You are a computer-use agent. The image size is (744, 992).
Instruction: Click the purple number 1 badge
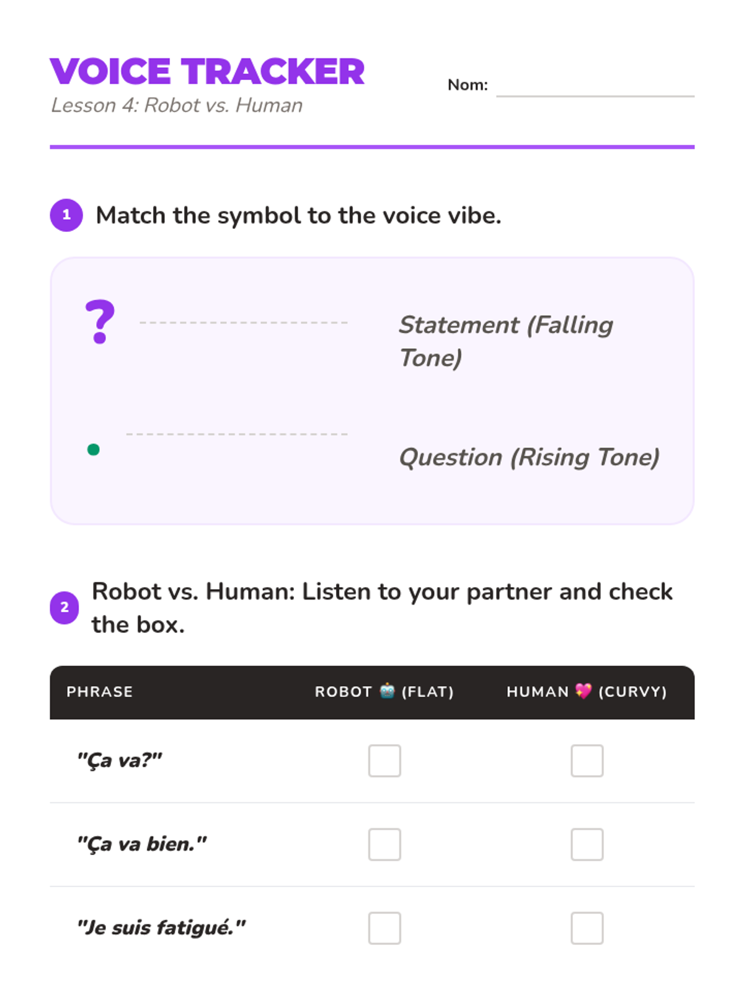coord(66,215)
